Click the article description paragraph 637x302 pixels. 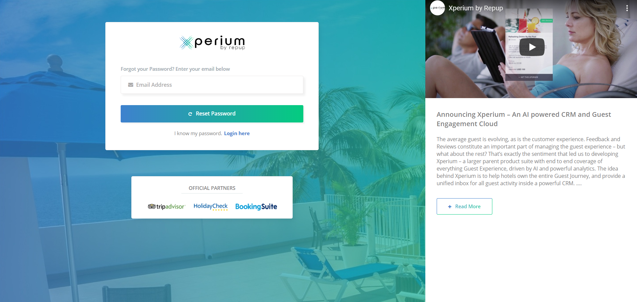[531, 161]
